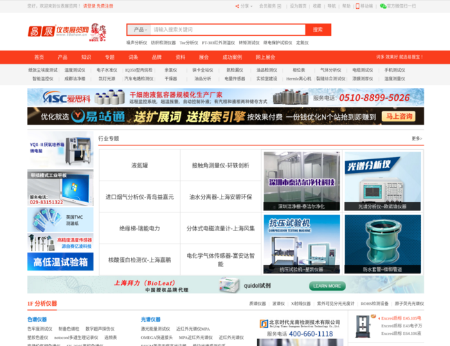Open 核酸蛋白检测仪-上海嘉鹏 topic
450x346 pixels.
tap(140, 260)
